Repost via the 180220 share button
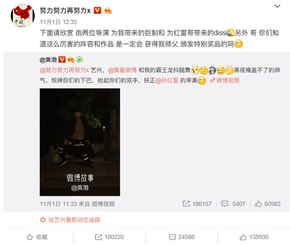The height and width of the screenshot is (245, 290). tap(109, 237)
